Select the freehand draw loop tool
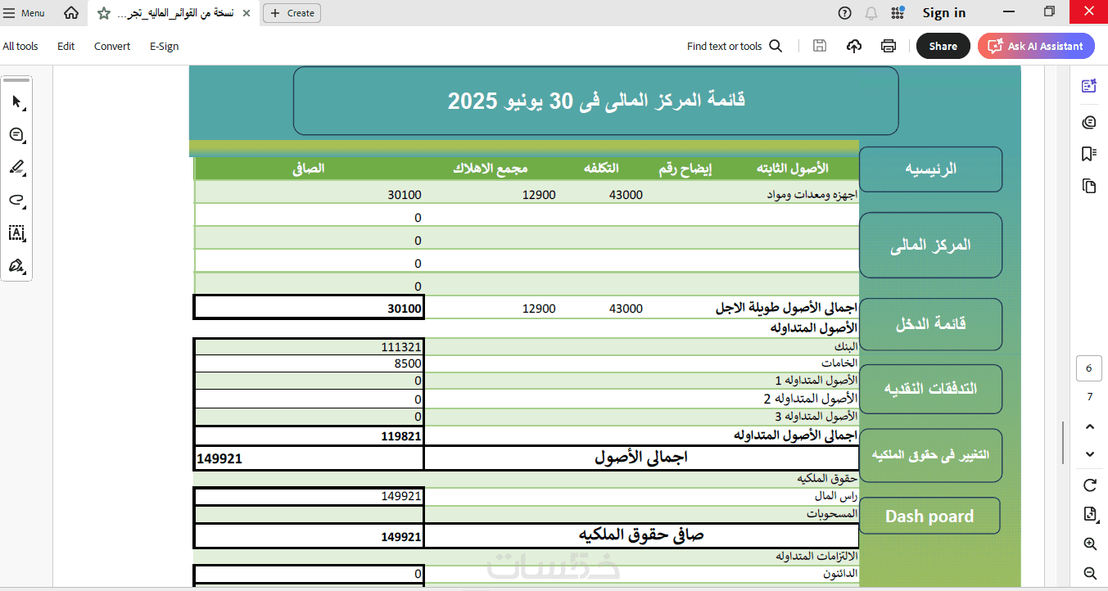 (17, 201)
